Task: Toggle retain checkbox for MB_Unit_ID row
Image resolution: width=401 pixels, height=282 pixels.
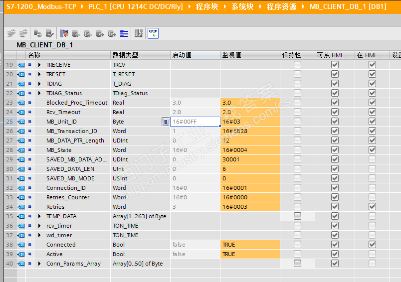Action: click(x=297, y=122)
